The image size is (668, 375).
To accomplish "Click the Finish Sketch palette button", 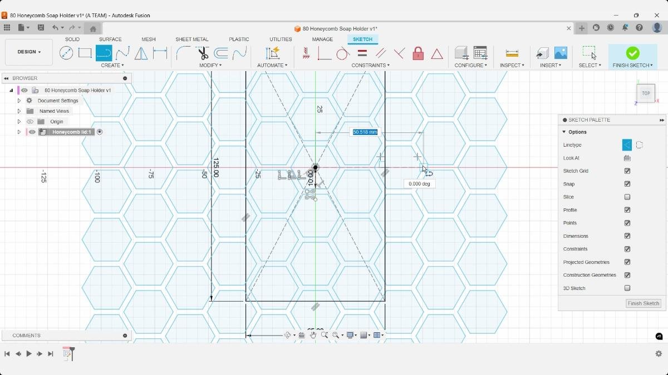I will [x=643, y=303].
